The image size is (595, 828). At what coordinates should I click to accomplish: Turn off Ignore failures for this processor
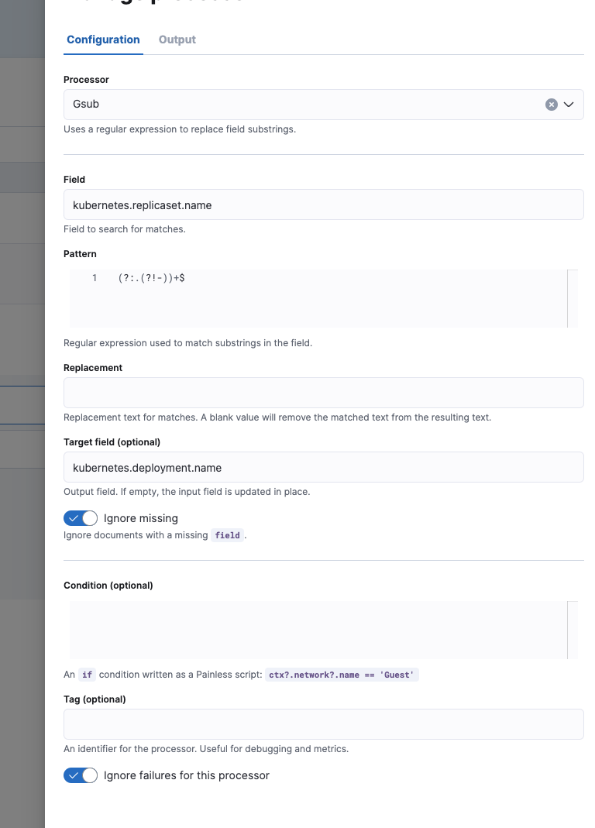pyautogui.click(x=81, y=775)
